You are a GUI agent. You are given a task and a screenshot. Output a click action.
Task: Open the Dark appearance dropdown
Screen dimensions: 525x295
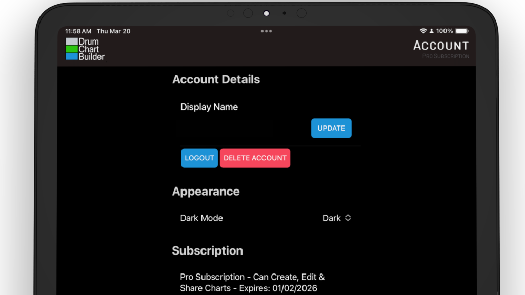336,218
